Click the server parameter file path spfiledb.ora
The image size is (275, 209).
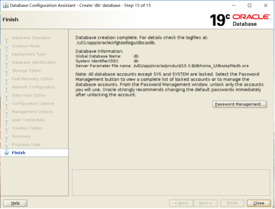pos(191,66)
